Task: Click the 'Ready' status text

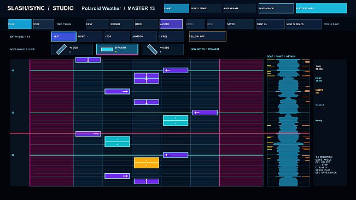Action: (x=319, y=120)
